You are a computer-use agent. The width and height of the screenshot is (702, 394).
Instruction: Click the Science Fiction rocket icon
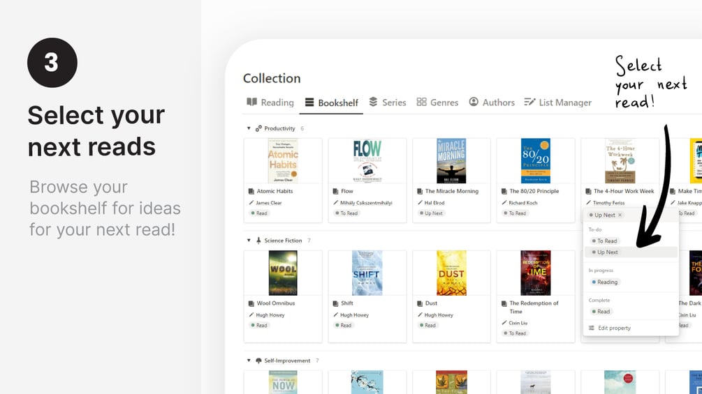[x=258, y=241]
